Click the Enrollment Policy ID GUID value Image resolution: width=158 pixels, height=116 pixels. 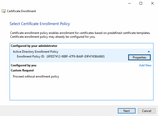click(x=75, y=56)
